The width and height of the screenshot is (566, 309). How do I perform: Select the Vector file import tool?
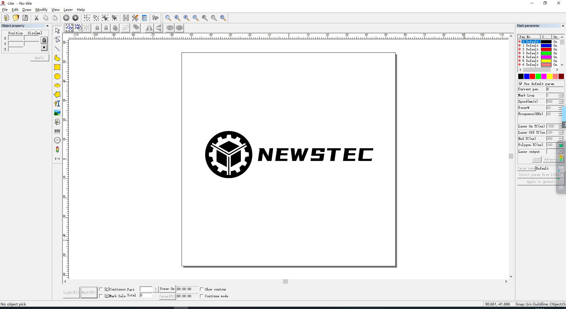pyautogui.click(x=57, y=122)
